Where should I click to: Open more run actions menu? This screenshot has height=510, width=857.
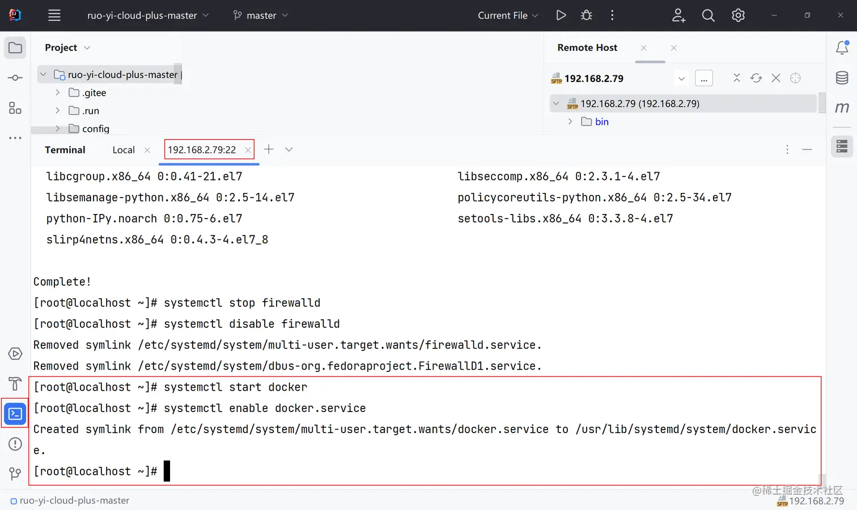pos(612,15)
